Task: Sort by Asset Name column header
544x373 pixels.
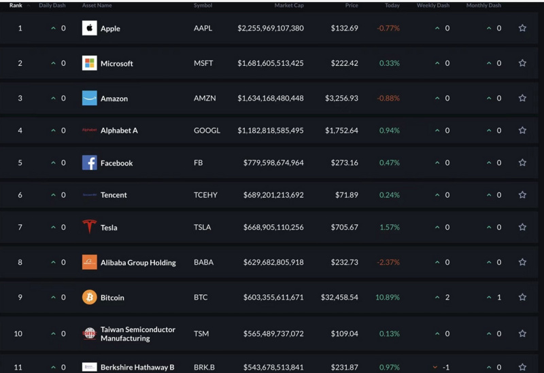Action: (97, 5)
